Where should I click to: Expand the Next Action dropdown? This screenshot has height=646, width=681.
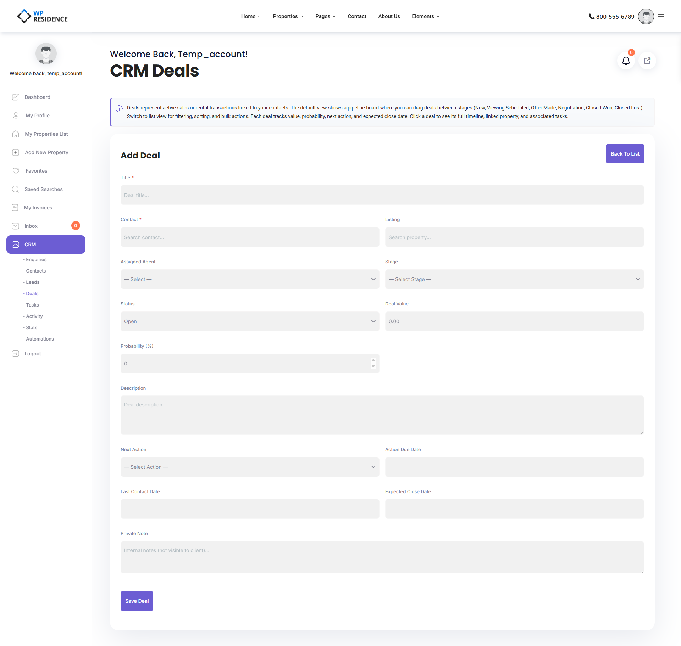pos(250,467)
